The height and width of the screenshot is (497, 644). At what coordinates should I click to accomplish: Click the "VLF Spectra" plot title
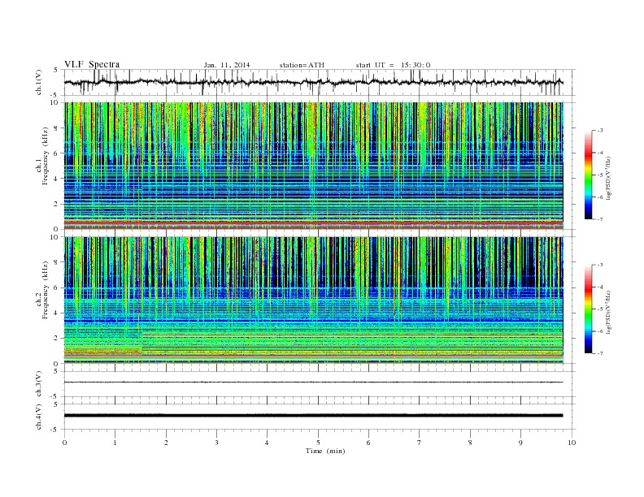pyautogui.click(x=92, y=64)
